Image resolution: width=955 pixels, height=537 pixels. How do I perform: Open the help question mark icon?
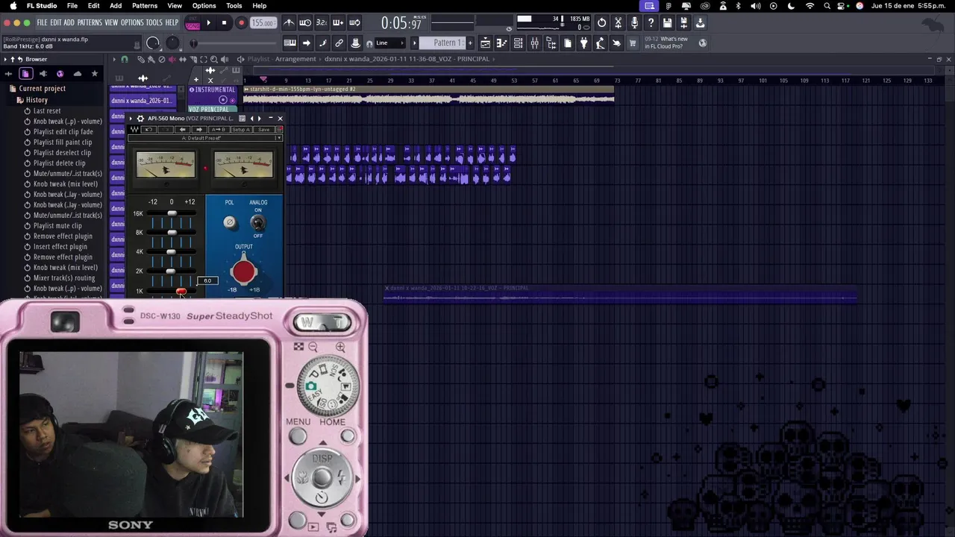651,23
